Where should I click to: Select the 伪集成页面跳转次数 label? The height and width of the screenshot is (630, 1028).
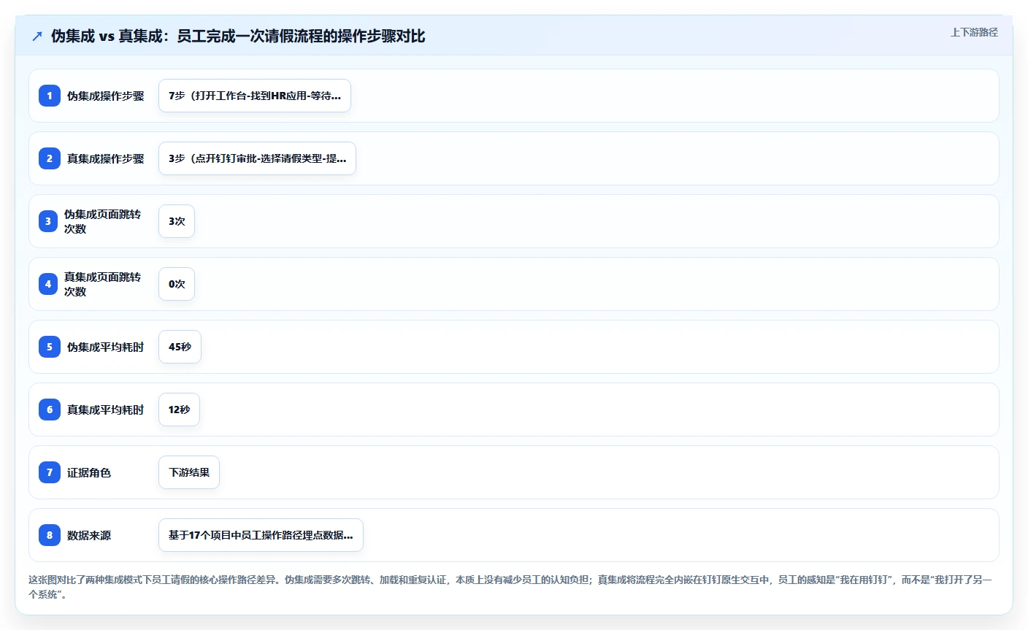point(102,221)
